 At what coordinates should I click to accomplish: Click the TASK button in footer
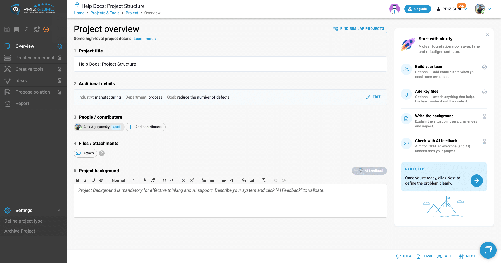coord(424,256)
